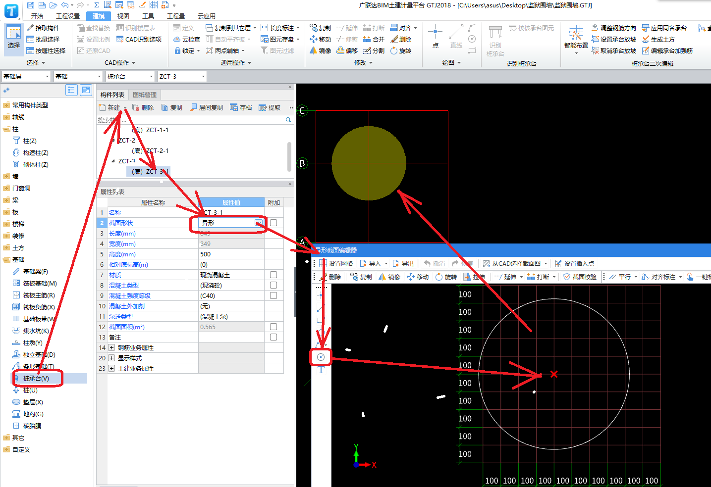Open the 工程量 ribbon tab
This screenshot has height=487, width=711.
click(176, 16)
